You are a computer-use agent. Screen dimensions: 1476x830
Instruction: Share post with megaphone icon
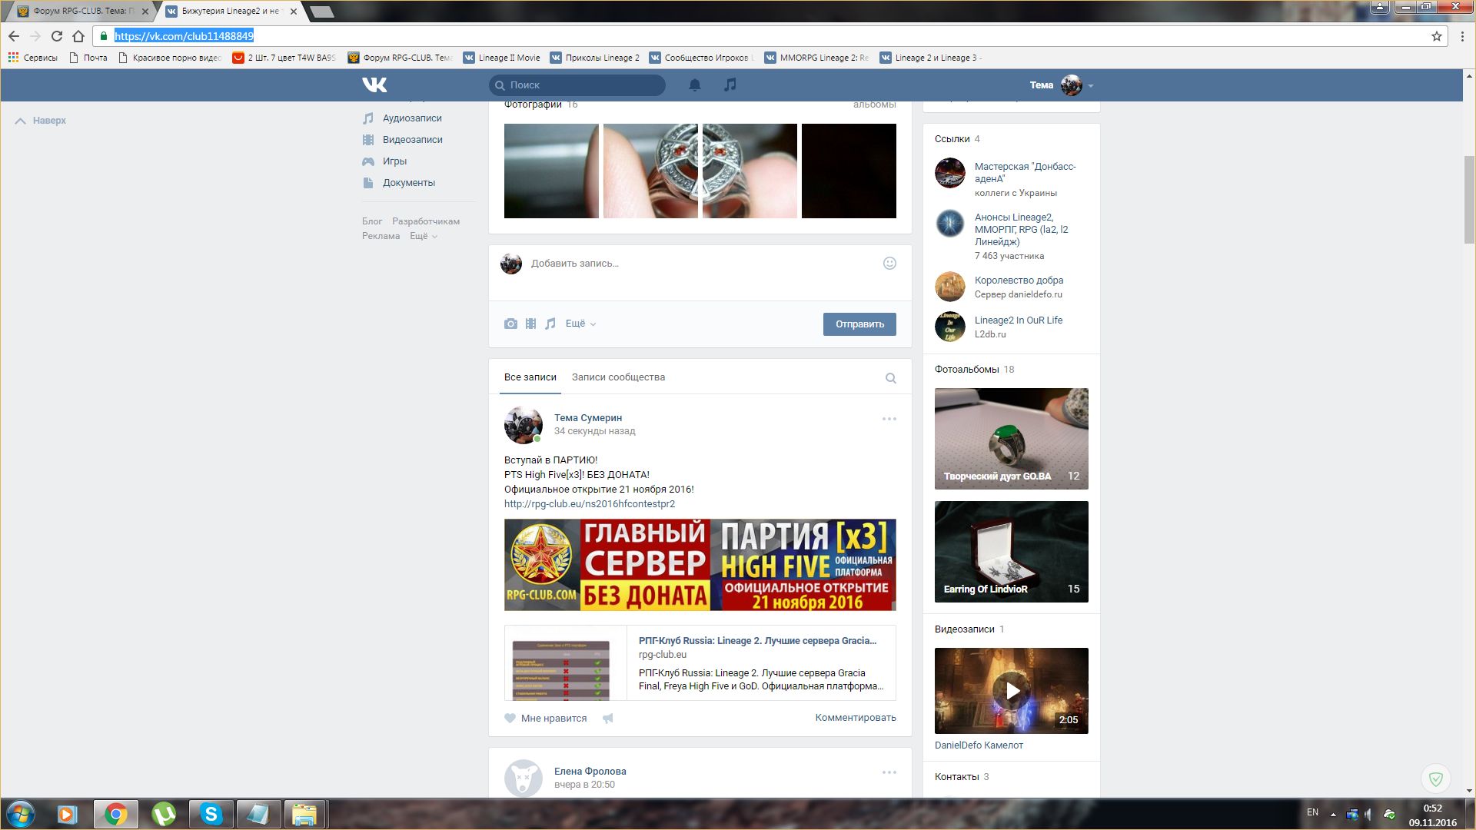point(607,718)
